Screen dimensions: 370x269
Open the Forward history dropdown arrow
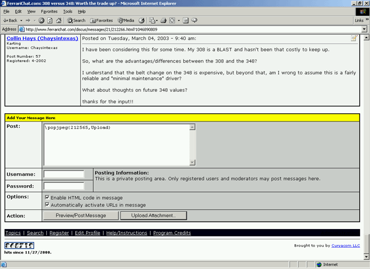[35, 21]
